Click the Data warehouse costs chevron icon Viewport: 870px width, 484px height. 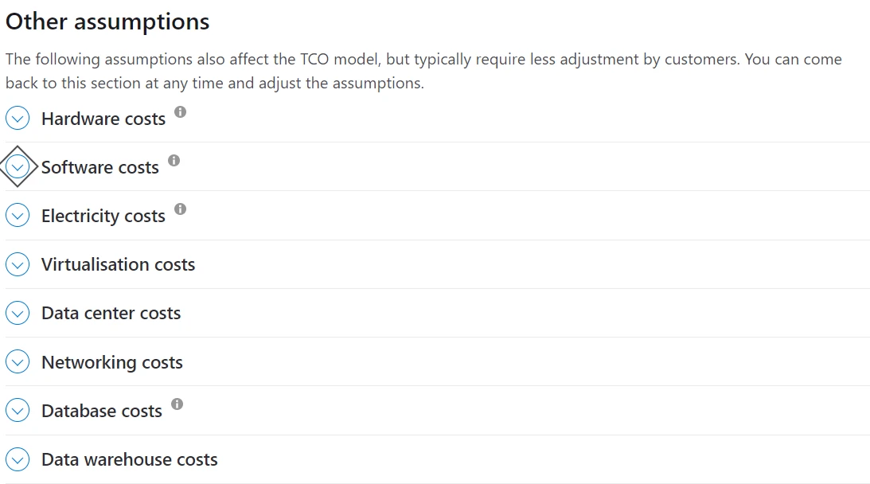[18, 459]
